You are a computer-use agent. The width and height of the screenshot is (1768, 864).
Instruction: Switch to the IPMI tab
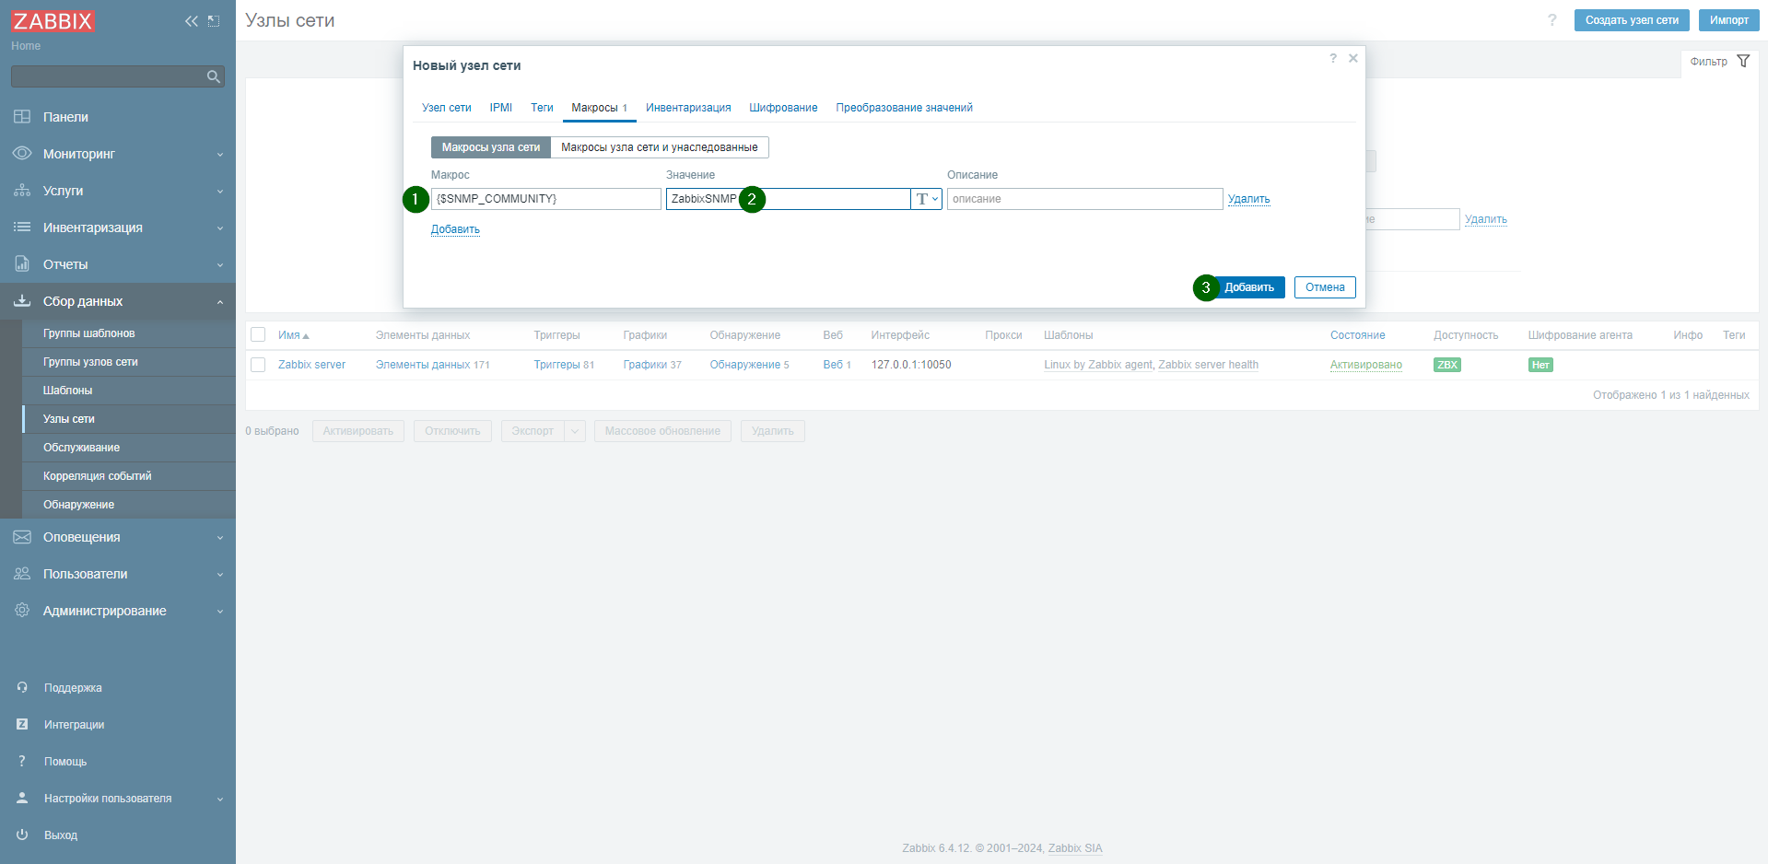point(501,108)
